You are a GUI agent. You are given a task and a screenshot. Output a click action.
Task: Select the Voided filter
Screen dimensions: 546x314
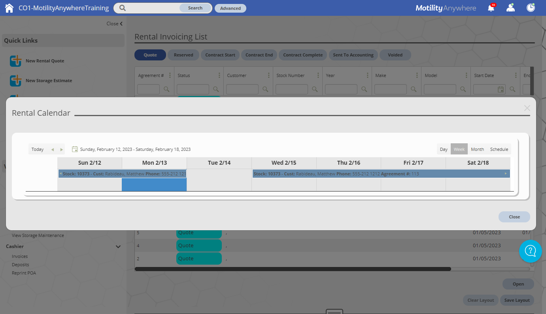click(395, 55)
